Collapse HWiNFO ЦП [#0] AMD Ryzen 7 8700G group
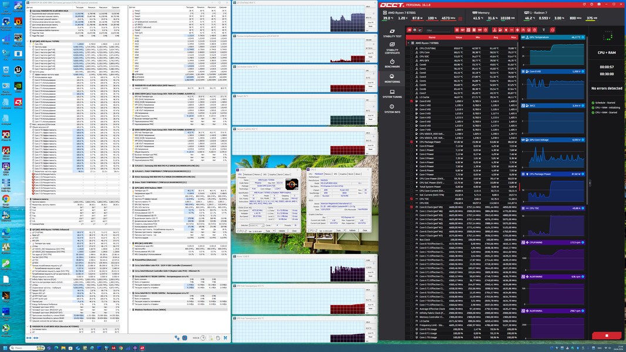This screenshot has height=352, width=626. click(28, 41)
